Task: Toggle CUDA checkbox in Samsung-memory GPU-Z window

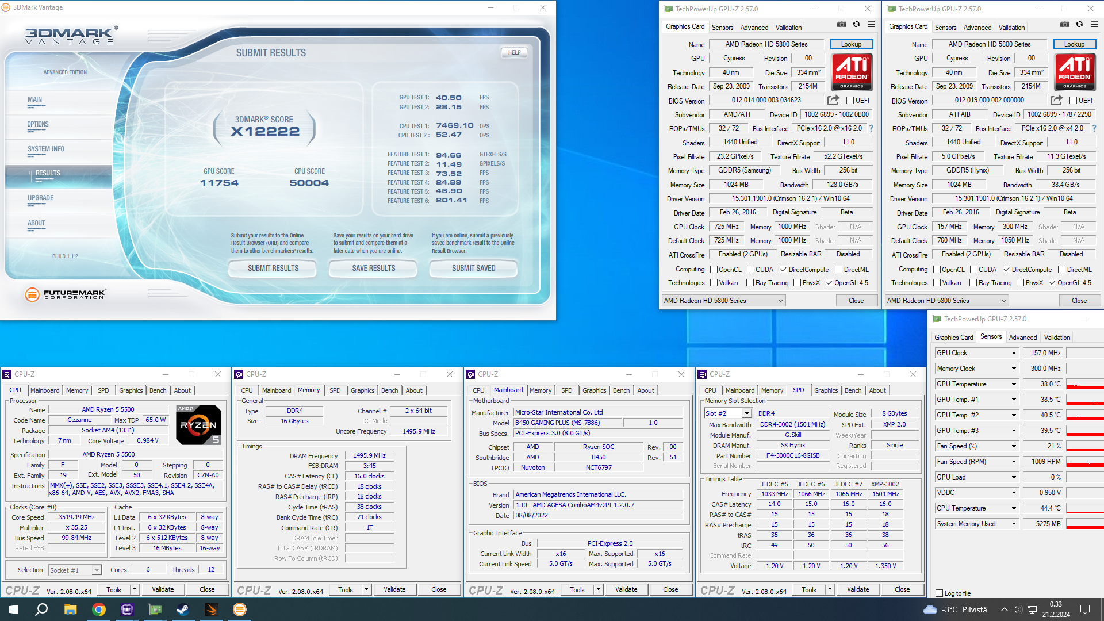Action: [x=750, y=270]
